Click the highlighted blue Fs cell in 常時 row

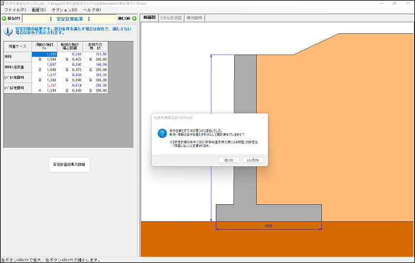tap(44, 55)
